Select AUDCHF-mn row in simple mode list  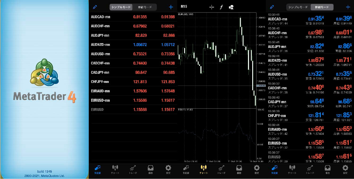click(x=133, y=26)
